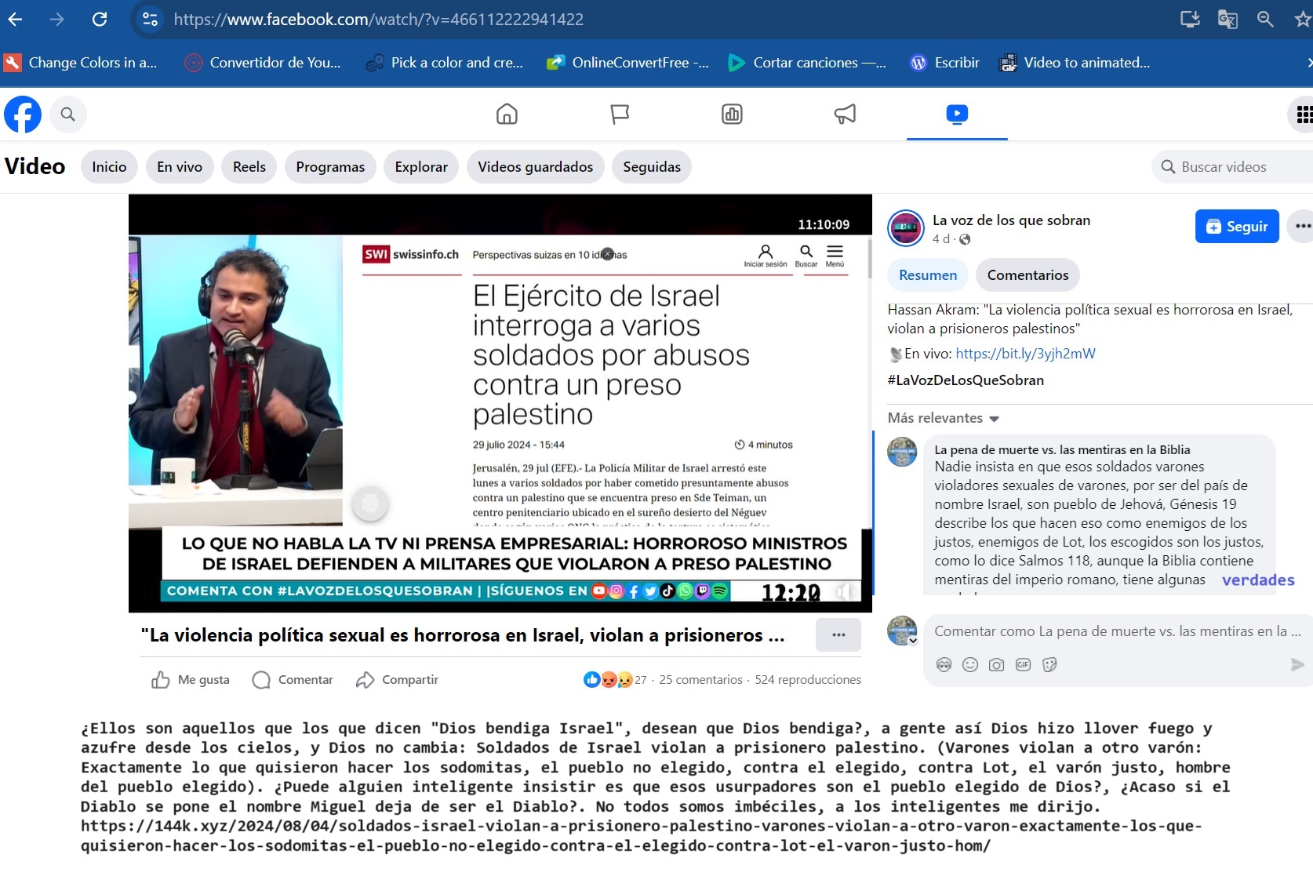This screenshot has width=1313, height=876.
Task: Open the three-dots menu beside video title
Action: pos(838,635)
